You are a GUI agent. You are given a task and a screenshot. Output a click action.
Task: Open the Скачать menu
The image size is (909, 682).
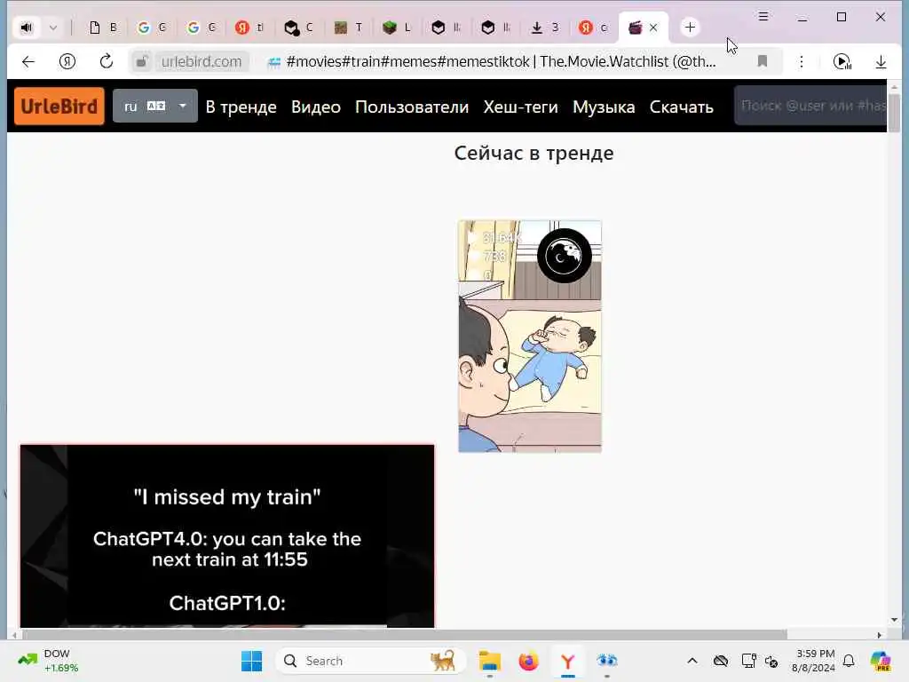pos(681,107)
